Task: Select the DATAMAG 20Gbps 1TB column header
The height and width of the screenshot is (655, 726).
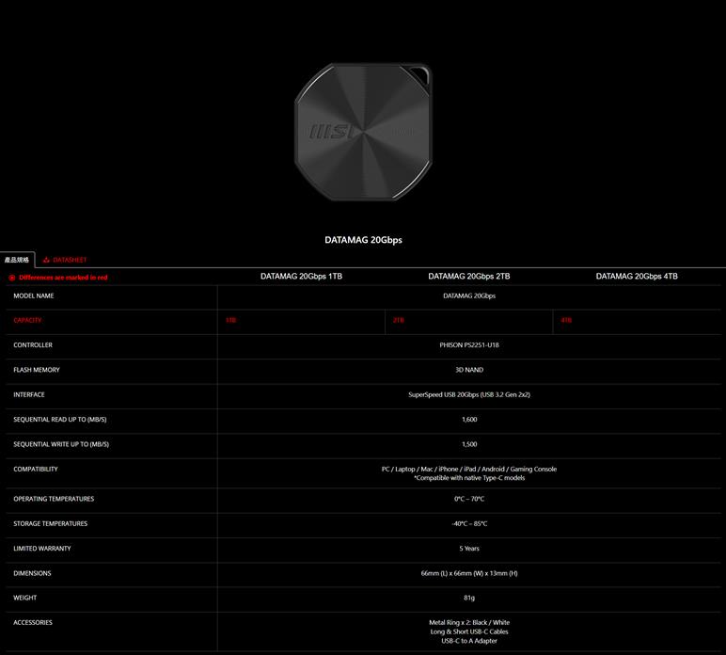Action: (301, 277)
